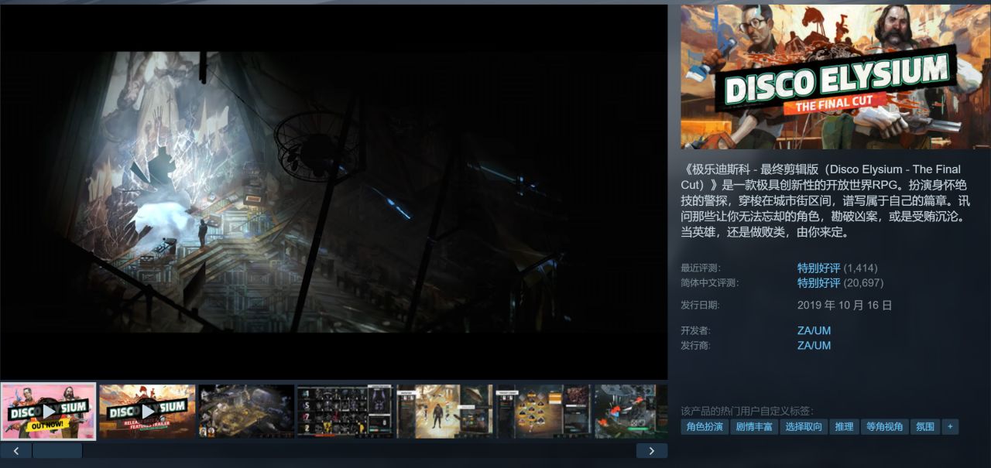
Task: Select the '角色扮演' tag
Action: [x=705, y=427]
